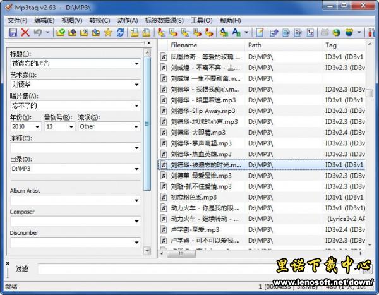Click the Change directory folder icon with green check
Screen dimensions: 379x295
[61, 32]
